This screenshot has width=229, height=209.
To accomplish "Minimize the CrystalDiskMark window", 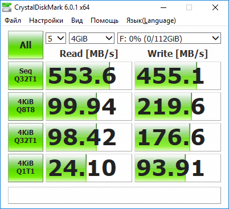I will coord(163,7).
